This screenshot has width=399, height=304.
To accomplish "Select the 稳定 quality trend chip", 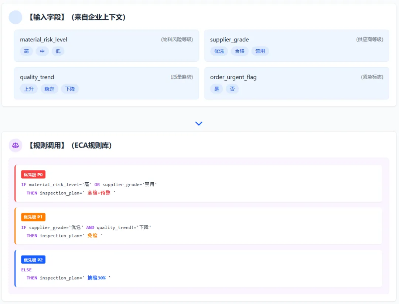I will click(50, 89).
